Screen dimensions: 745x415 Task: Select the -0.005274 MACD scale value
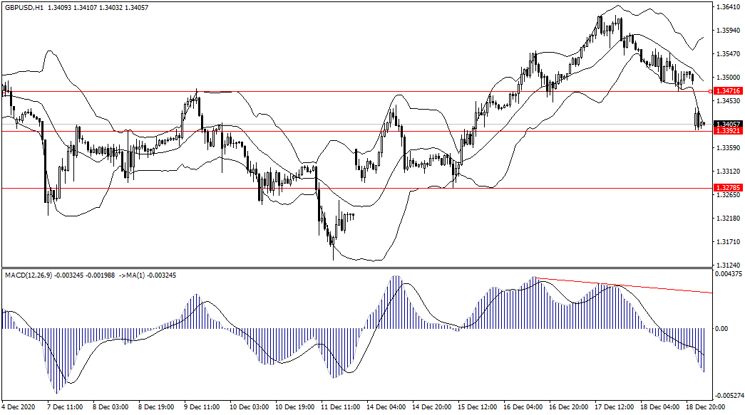pos(729,395)
